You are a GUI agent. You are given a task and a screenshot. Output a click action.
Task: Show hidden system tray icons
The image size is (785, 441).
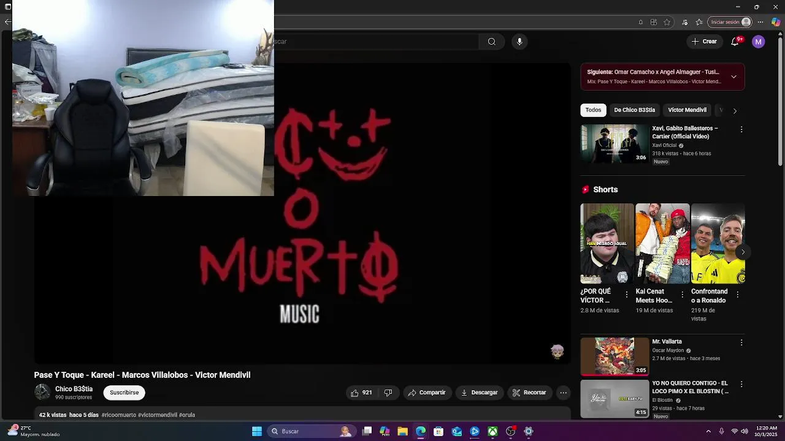click(x=708, y=431)
